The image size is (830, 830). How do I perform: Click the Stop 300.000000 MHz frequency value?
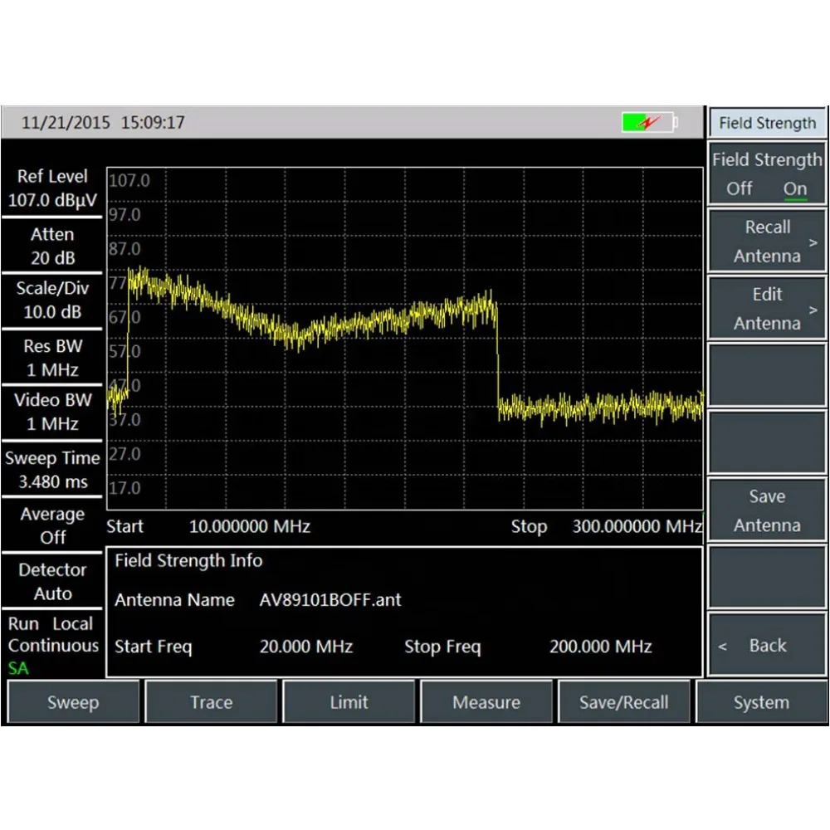coord(637,526)
